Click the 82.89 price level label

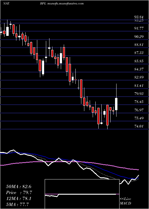click(x=139, y=77)
